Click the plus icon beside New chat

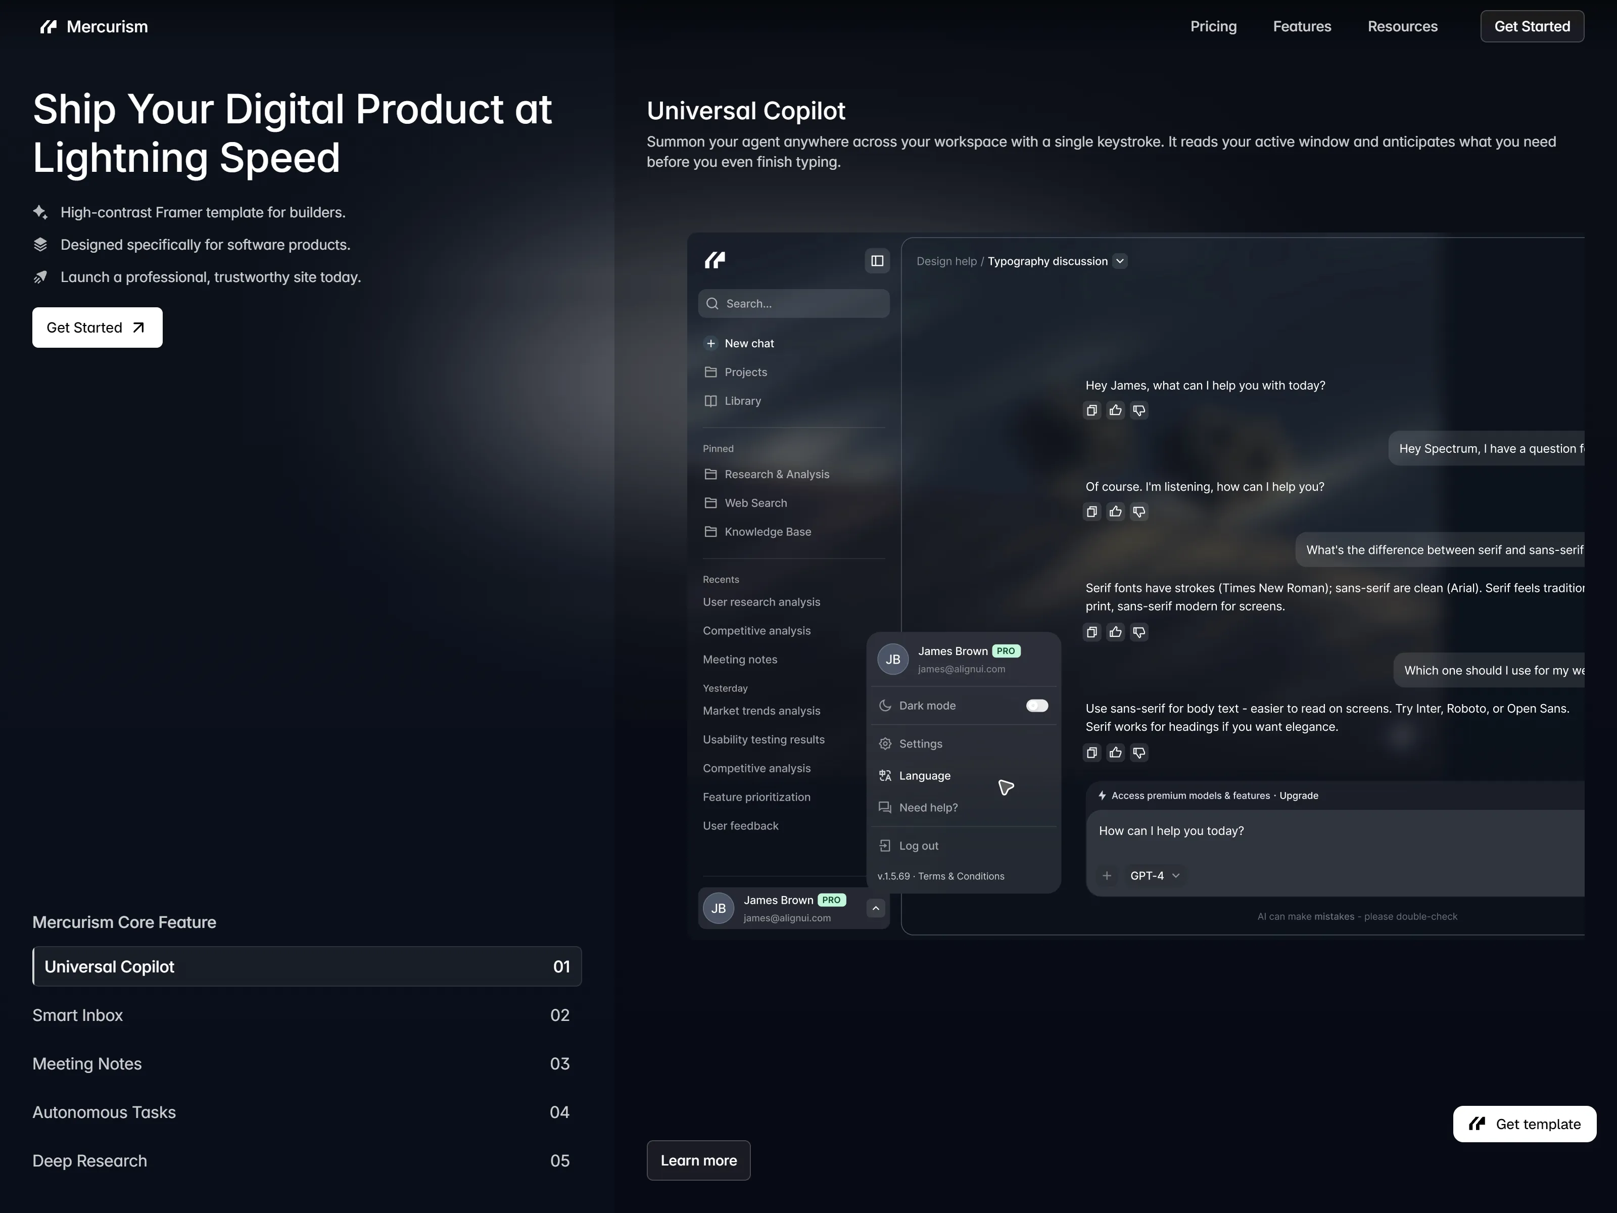[x=710, y=344]
